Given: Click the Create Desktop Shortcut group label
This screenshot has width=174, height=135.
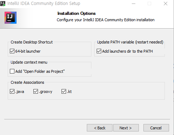Looking at the screenshot, I should [x=32, y=42].
